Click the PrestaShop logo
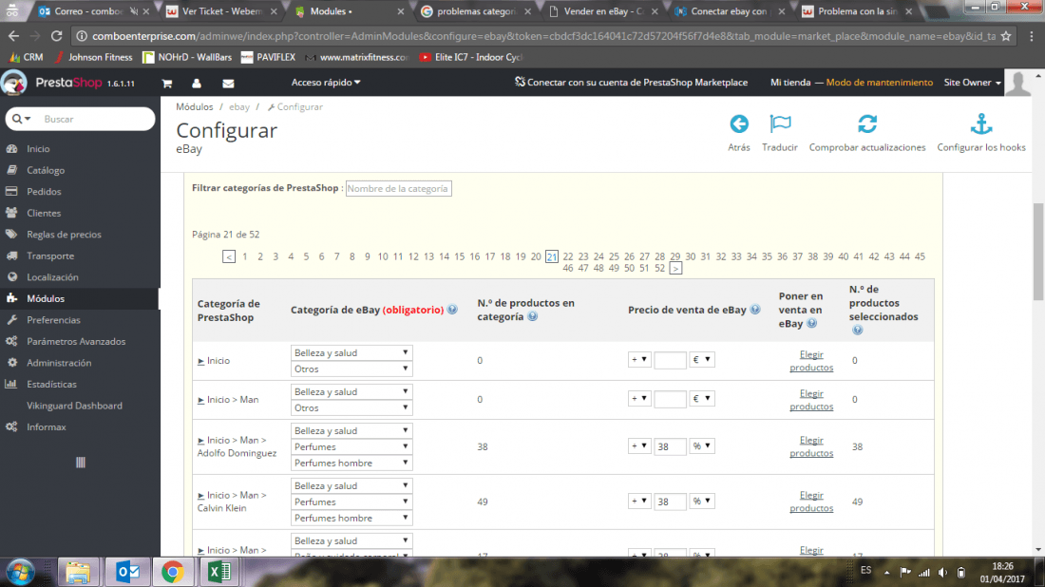Image resolution: width=1045 pixels, height=587 pixels. click(68, 83)
